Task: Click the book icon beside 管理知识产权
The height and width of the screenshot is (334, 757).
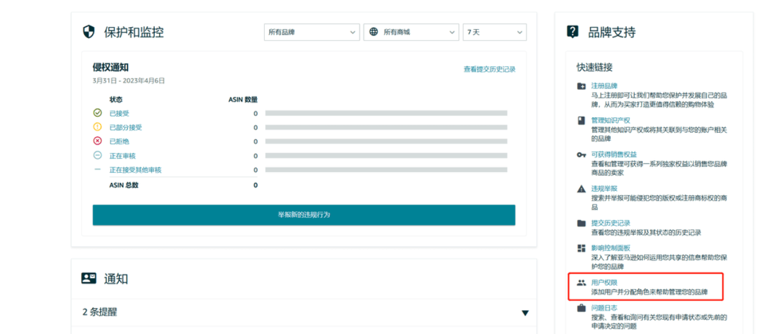Action: click(581, 120)
